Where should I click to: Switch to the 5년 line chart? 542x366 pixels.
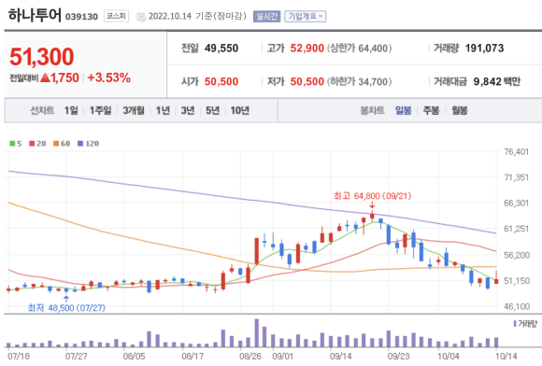(212, 110)
